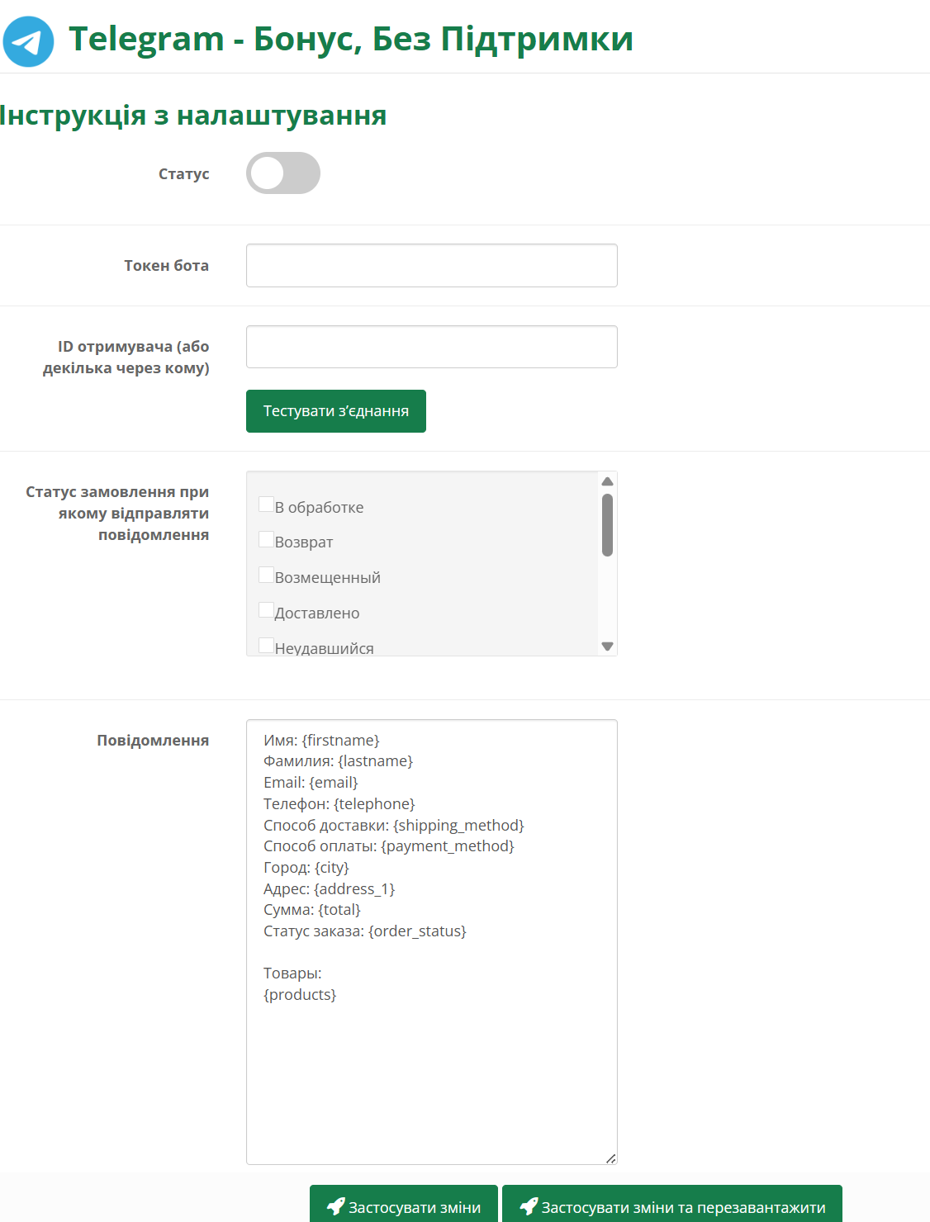This screenshot has height=1222, width=930.
Task: Click inside the Повідомлення textarea
Action: click(x=432, y=942)
